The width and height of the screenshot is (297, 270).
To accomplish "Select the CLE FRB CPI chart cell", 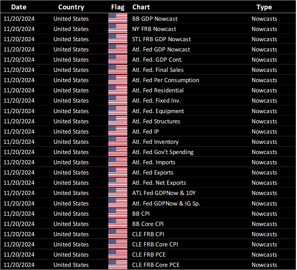I will point(148,234).
